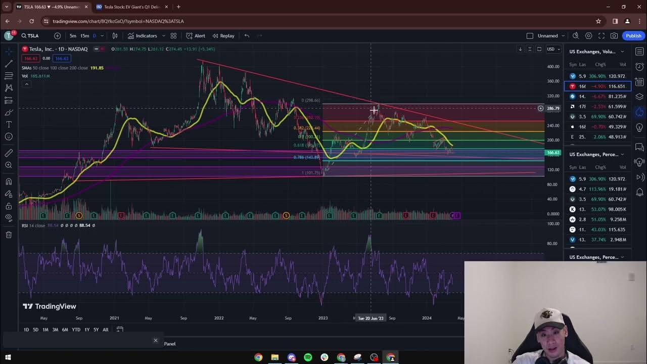
Task: Open the go to date calendar icon
Action: 120,330
